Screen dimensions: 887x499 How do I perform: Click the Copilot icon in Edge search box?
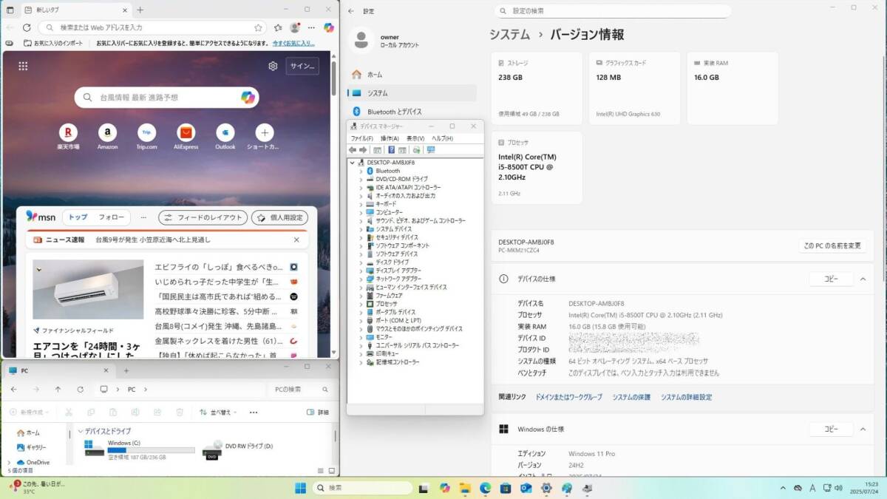pyautogui.click(x=248, y=97)
